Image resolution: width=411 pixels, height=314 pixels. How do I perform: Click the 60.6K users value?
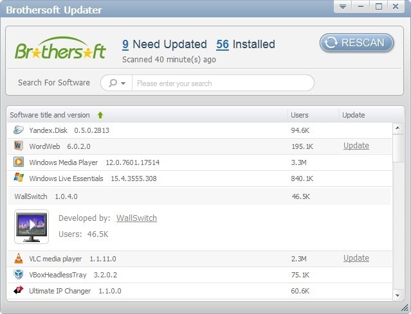[x=300, y=291]
